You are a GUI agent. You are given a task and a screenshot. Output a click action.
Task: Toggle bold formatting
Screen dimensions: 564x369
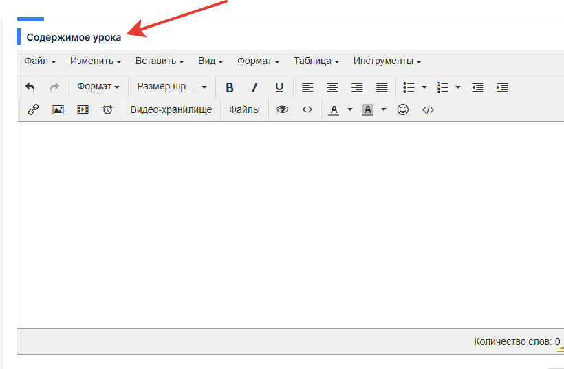click(230, 87)
